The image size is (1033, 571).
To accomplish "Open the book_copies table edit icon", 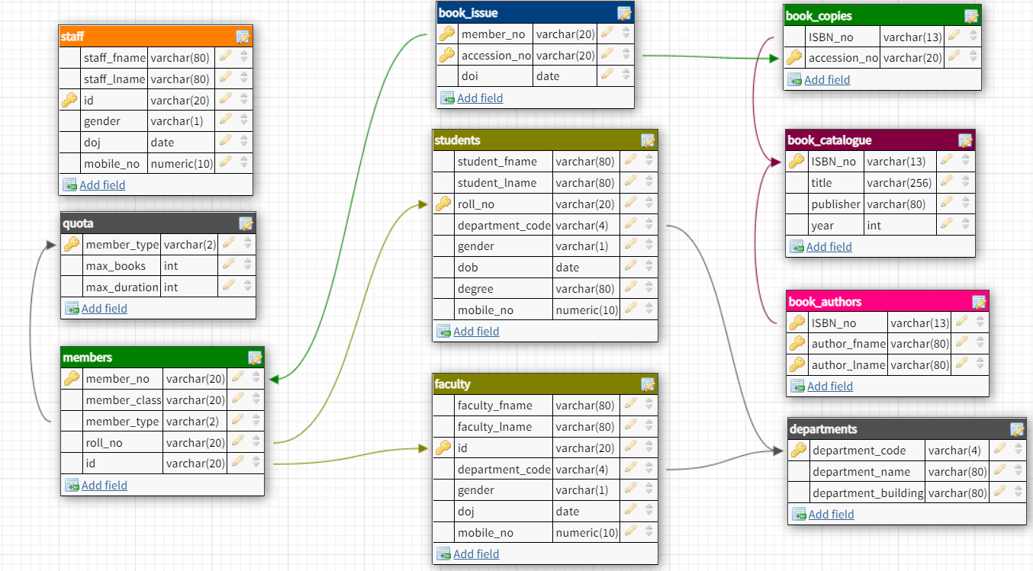I will pyautogui.click(x=971, y=16).
